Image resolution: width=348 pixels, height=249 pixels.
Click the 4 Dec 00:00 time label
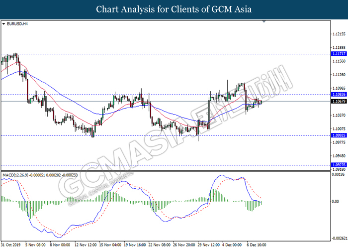point(232,245)
